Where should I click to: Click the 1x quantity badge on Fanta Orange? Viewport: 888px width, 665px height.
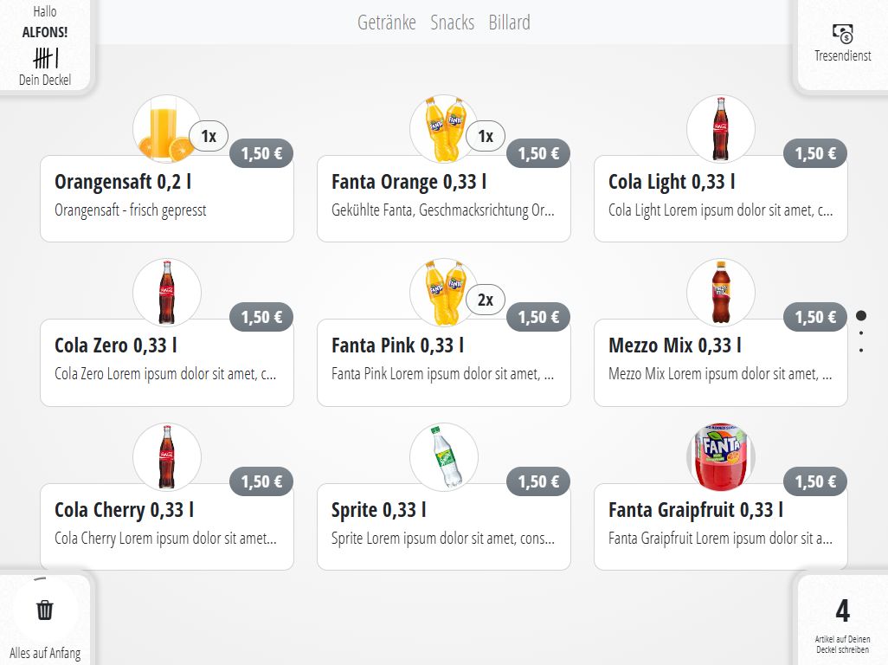tap(486, 136)
